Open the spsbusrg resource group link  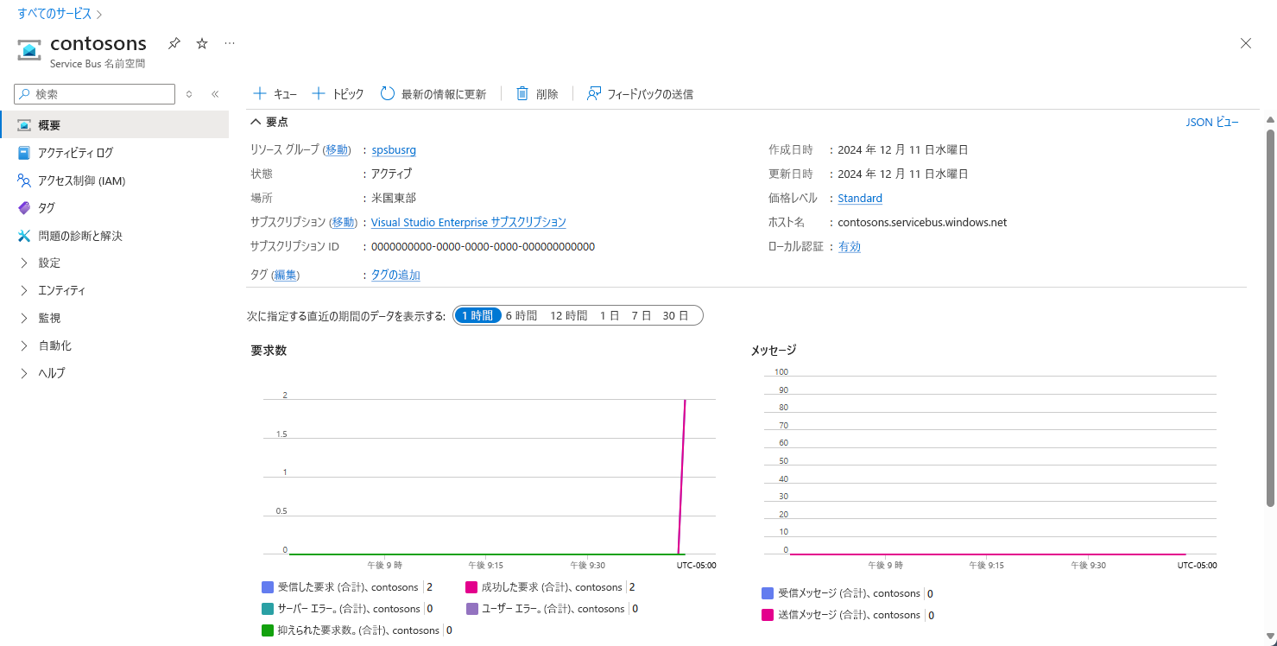[394, 149]
